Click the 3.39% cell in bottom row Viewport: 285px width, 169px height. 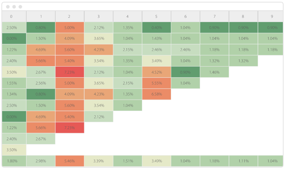[98, 161]
